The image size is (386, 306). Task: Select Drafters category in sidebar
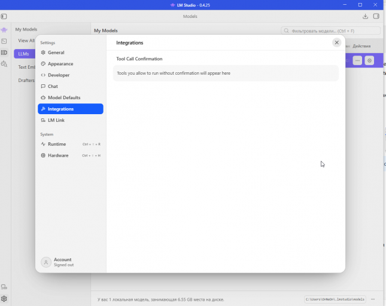pyautogui.click(x=26, y=80)
